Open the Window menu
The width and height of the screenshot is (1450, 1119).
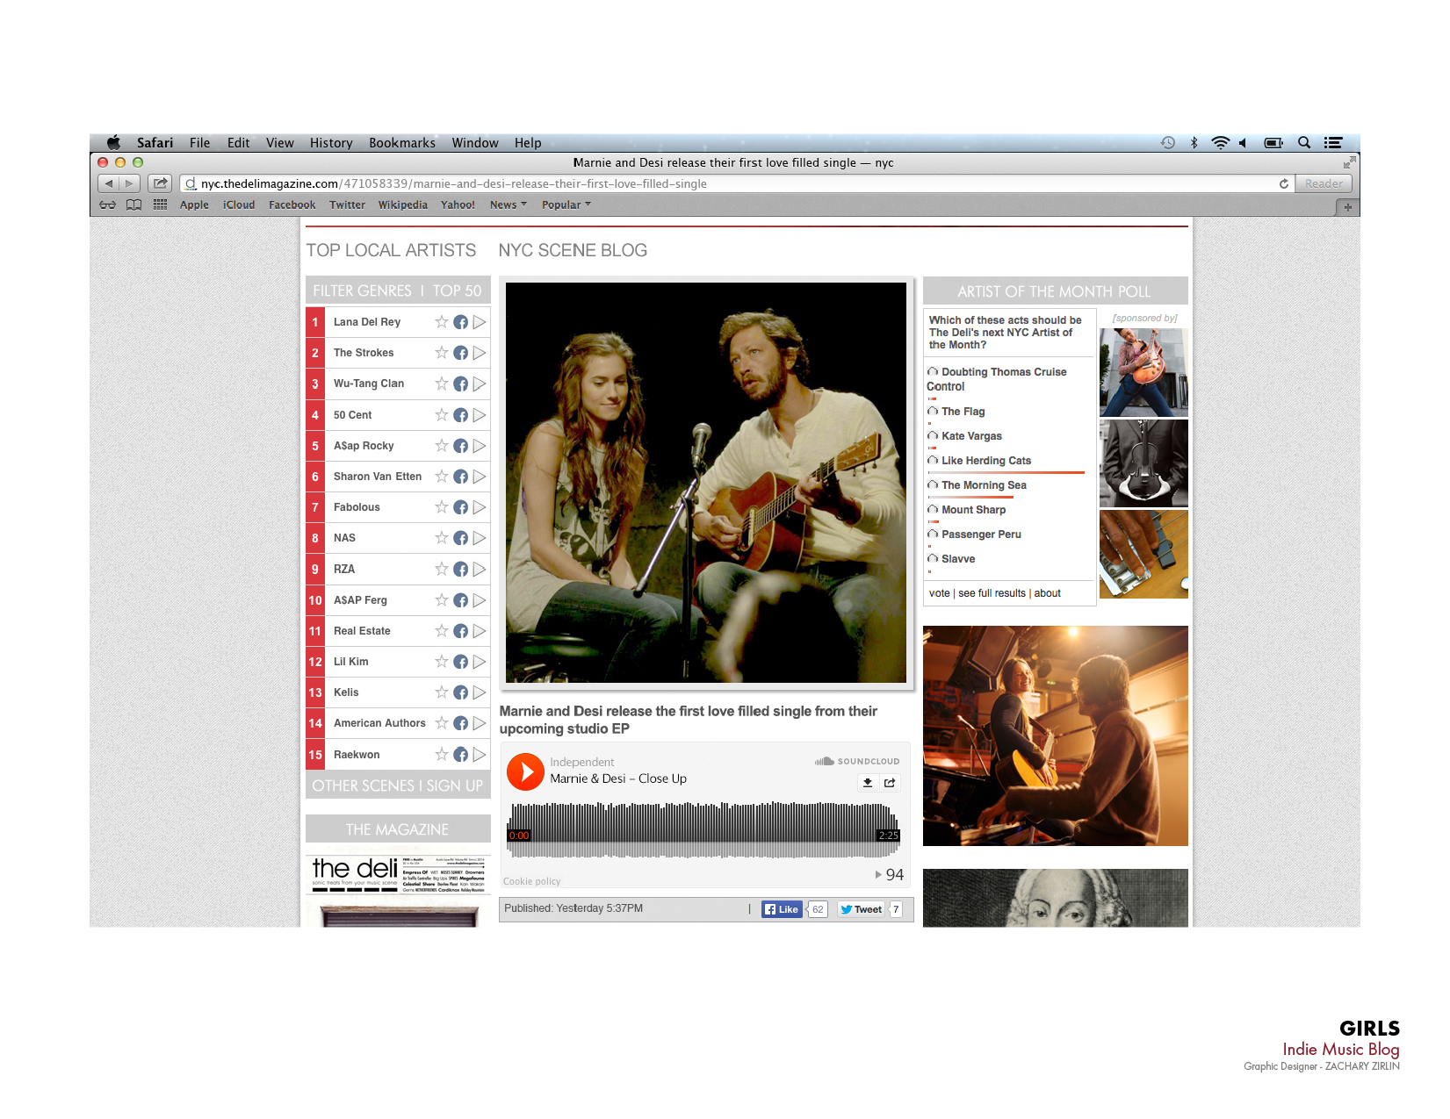click(x=475, y=142)
